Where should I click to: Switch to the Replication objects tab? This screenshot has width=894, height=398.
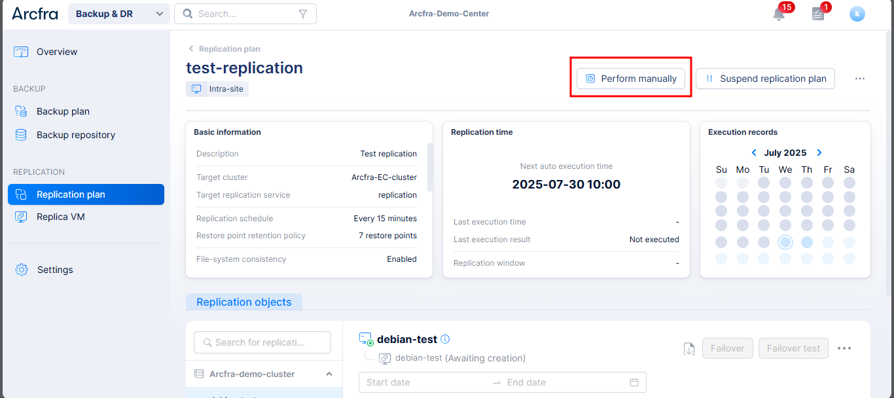click(243, 302)
